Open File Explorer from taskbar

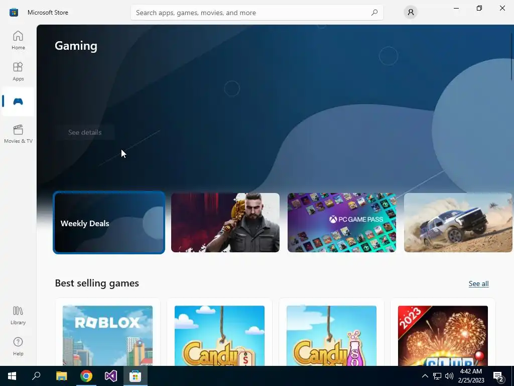point(61,376)
